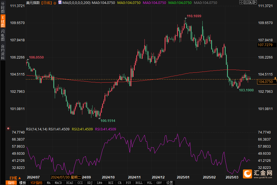Image resolution: width=277 pixels, height=185 pixels.
Task: Click the 110.1699 high price label
Action: (x=194, y=16)
